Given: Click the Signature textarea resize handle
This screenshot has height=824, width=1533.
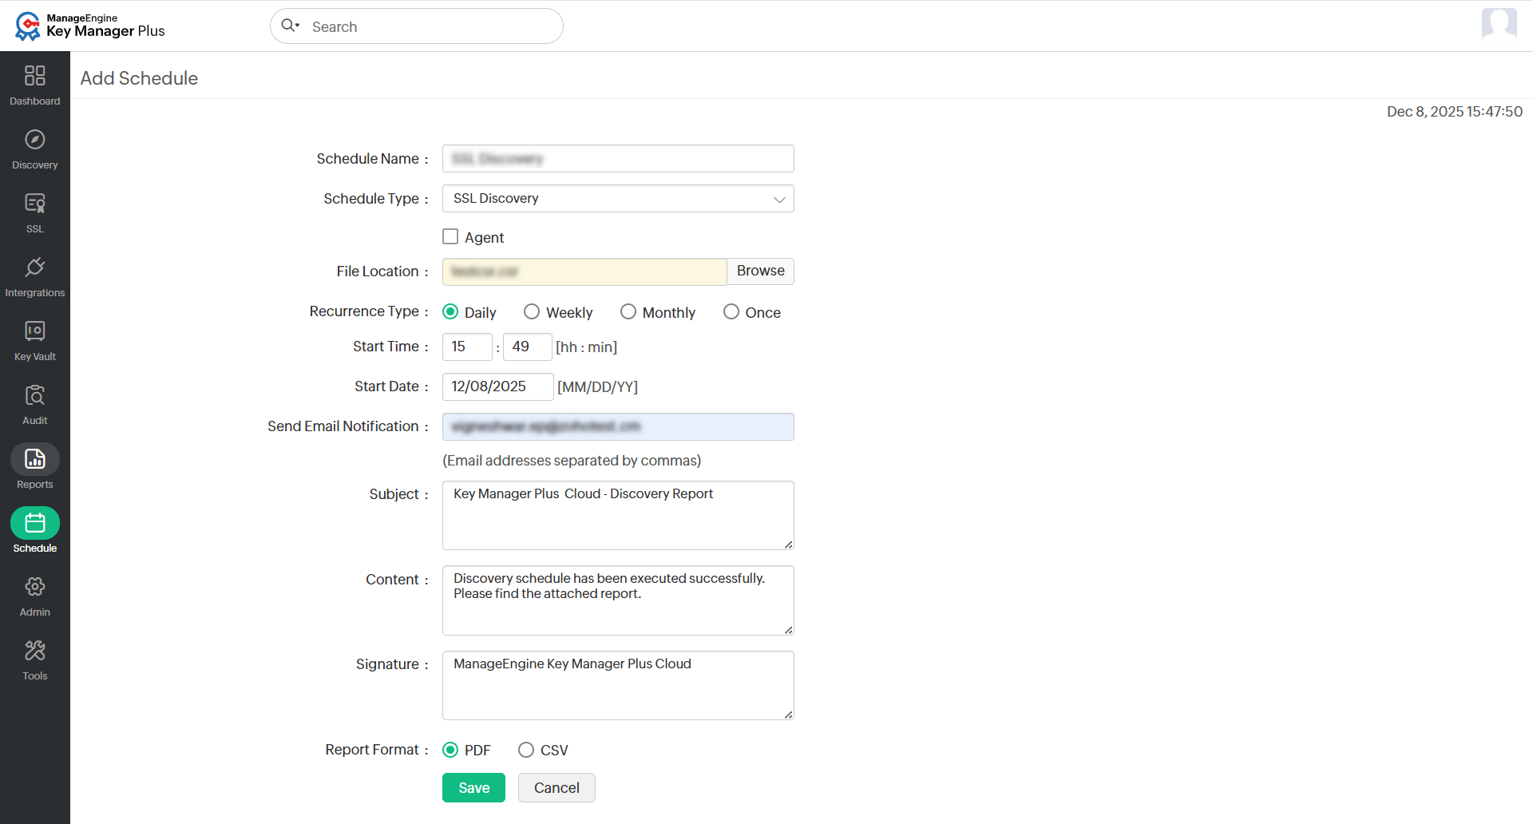Looking at the screenshot, I should [788, 715].
